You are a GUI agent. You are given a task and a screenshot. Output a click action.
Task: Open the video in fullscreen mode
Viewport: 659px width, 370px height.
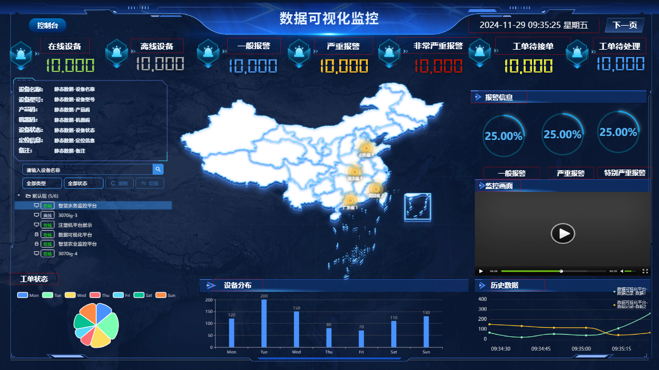[x=645, y=271]
